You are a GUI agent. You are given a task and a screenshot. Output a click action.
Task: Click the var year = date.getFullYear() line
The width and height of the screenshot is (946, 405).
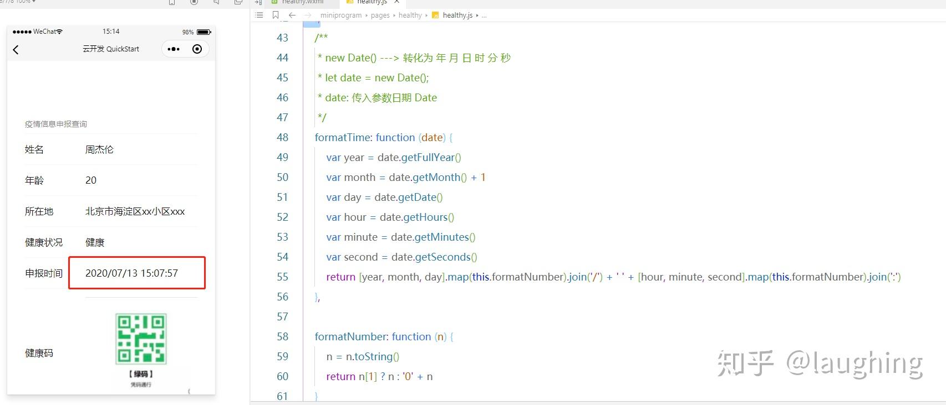click(x=394, y=157)
